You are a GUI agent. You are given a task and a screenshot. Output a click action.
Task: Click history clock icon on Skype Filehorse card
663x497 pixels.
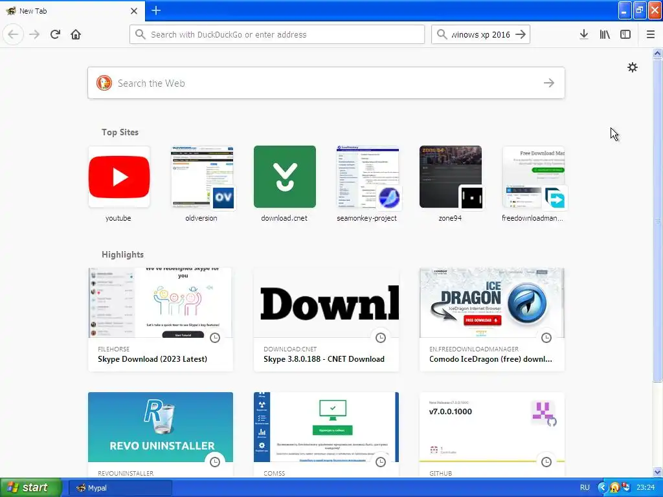coord(215,338)
